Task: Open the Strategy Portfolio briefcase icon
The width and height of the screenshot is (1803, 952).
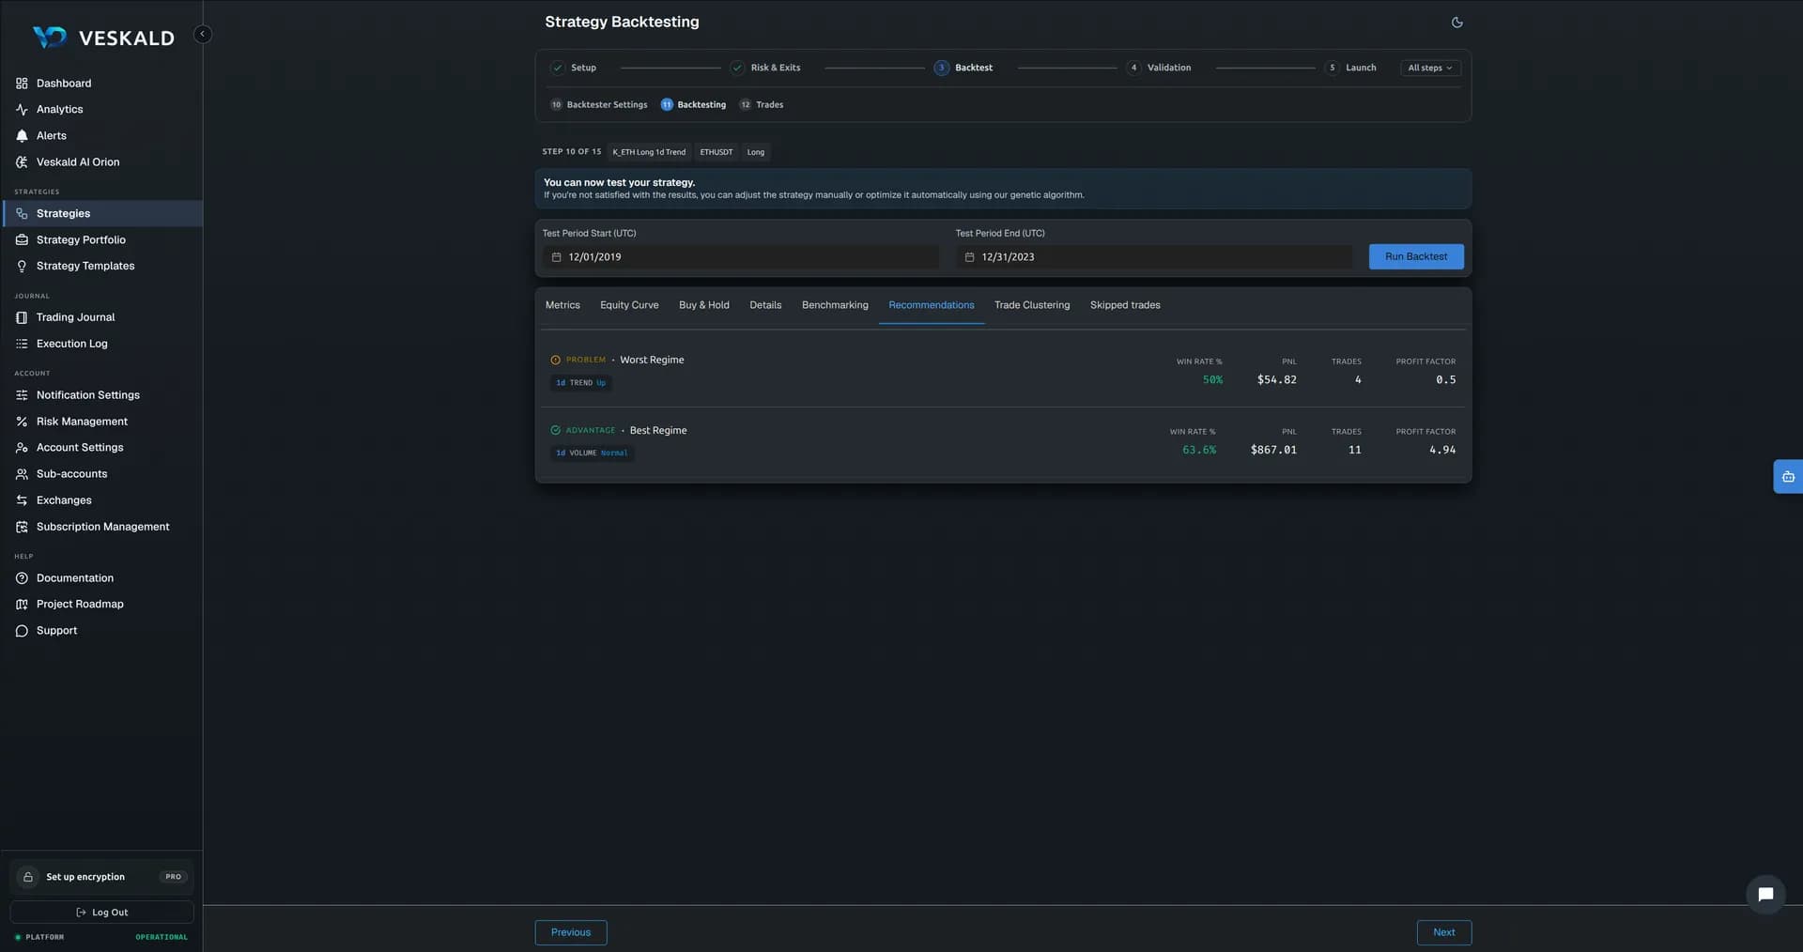Action: (x=22, y=240)
